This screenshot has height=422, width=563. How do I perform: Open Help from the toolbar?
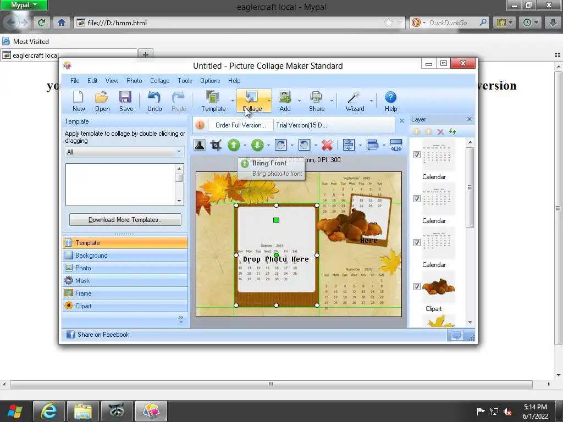pyautogui.click(x=391, y=101)
